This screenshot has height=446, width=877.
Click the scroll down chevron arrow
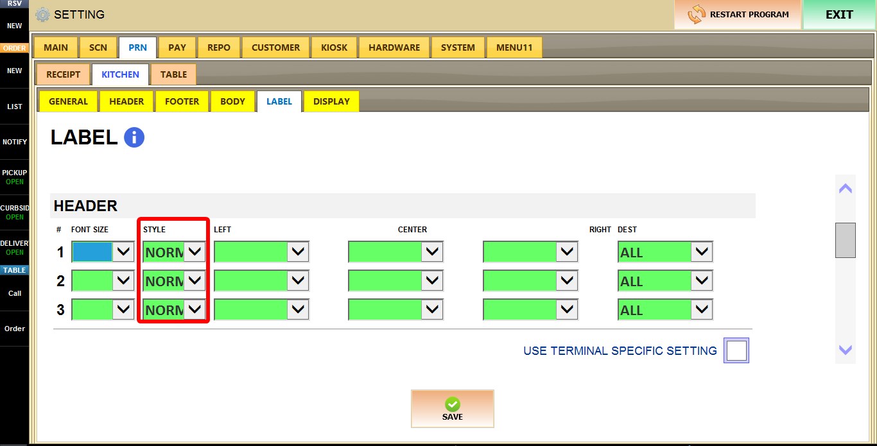click(x=846, y=350)
